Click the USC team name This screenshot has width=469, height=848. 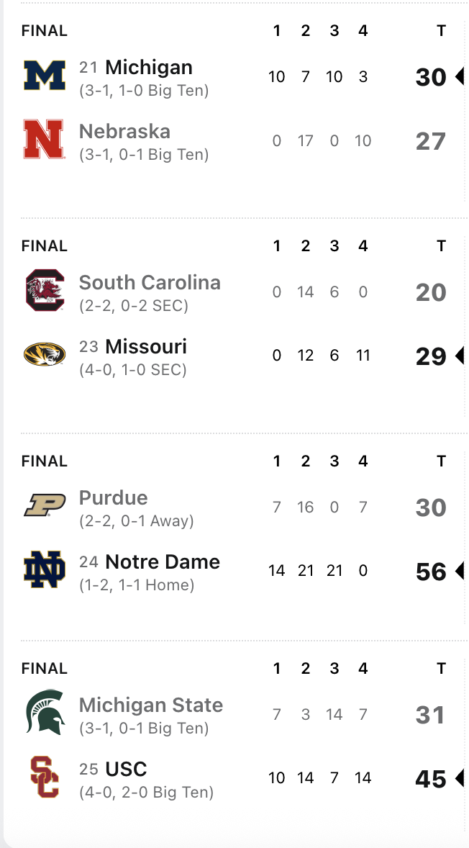(x=126, y=770)
